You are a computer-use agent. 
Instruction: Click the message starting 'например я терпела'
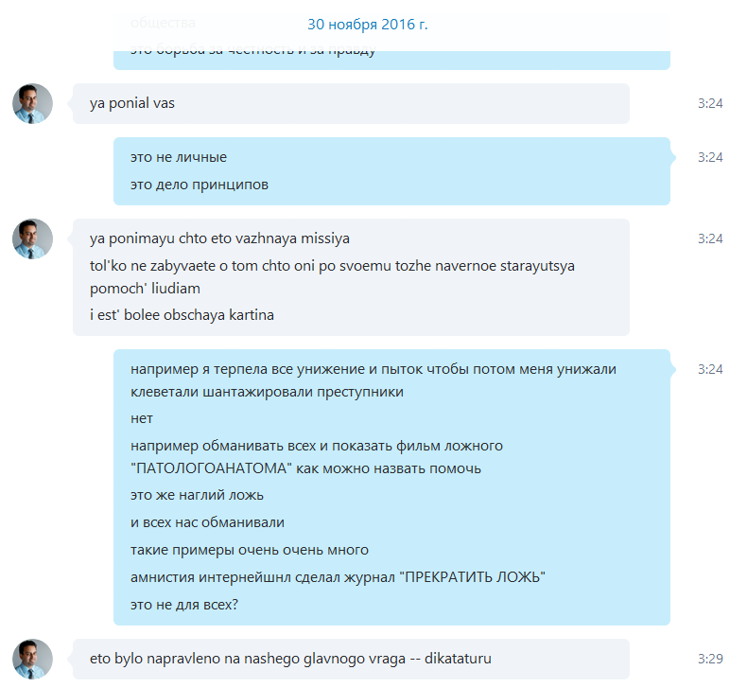tap(374, 380)
